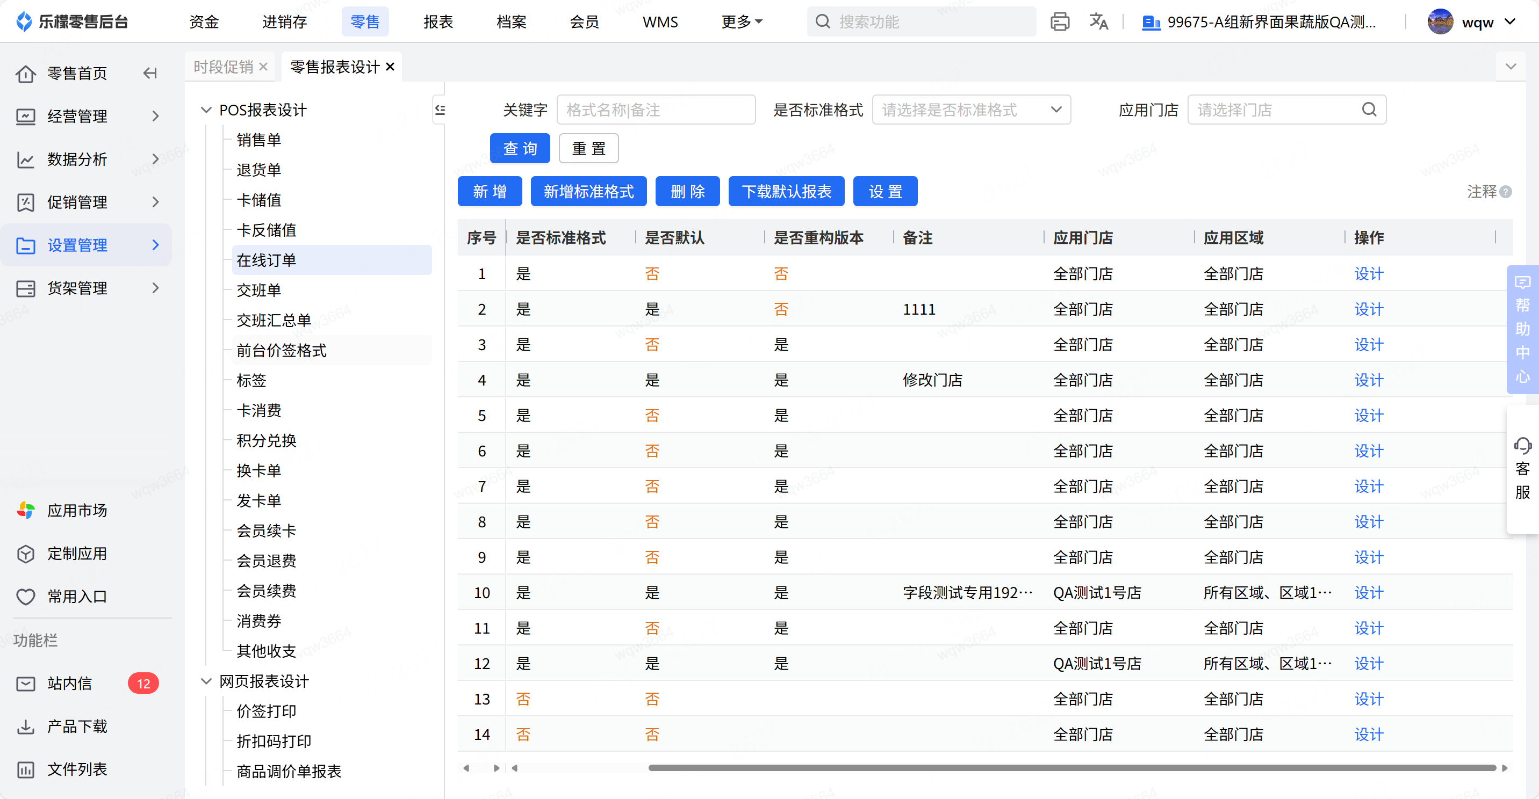
Task: Open the 报表 top menu
Action: click(438, 22)
